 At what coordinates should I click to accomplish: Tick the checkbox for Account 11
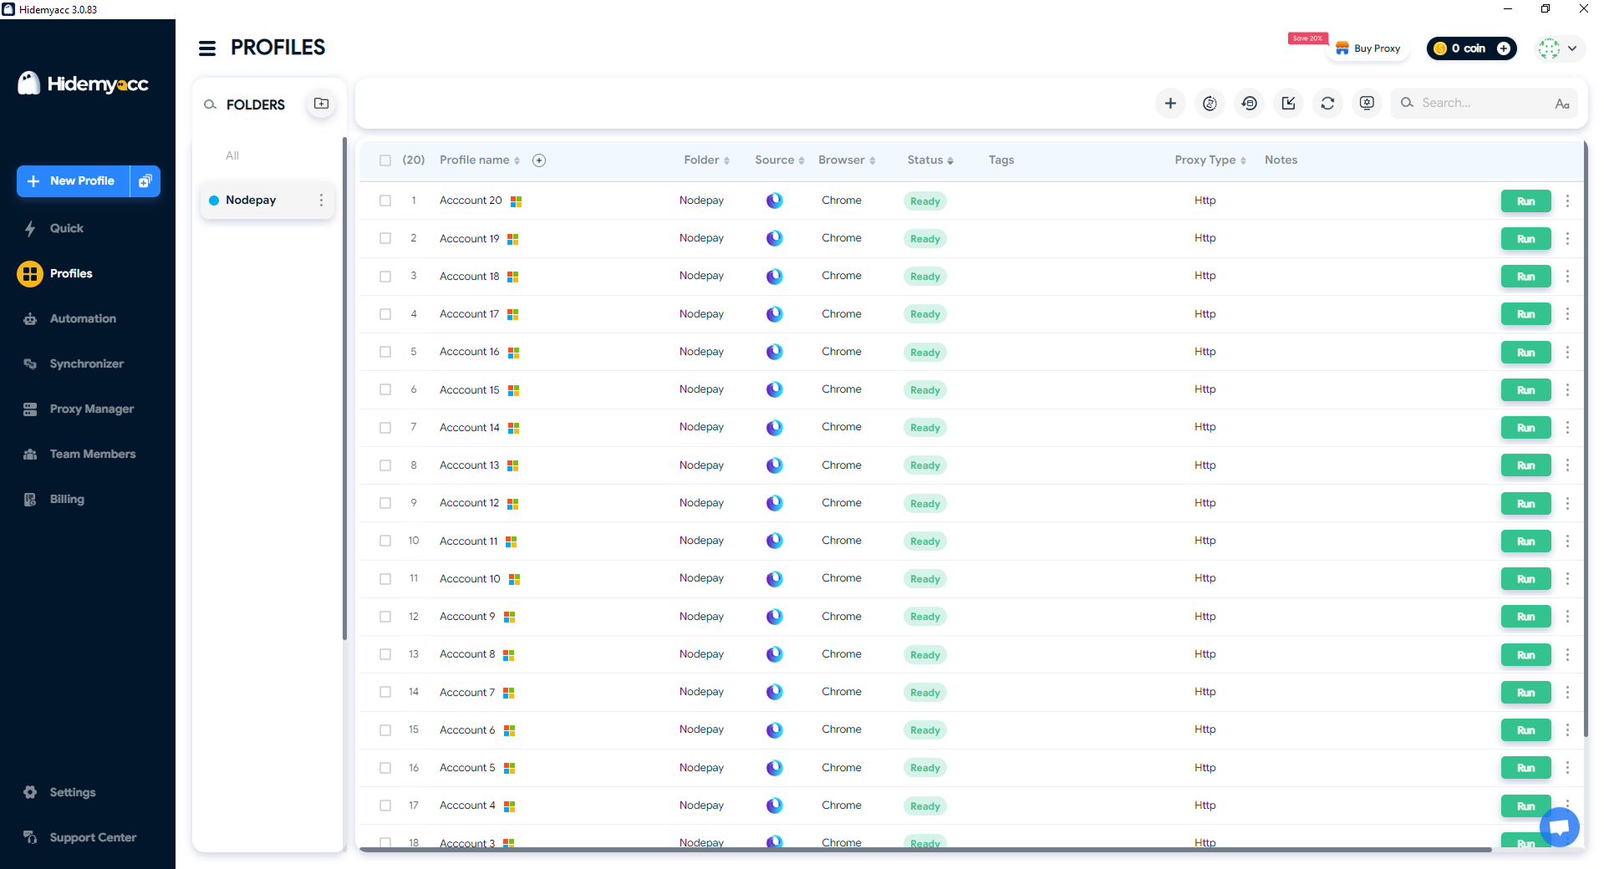pos(385,541)
